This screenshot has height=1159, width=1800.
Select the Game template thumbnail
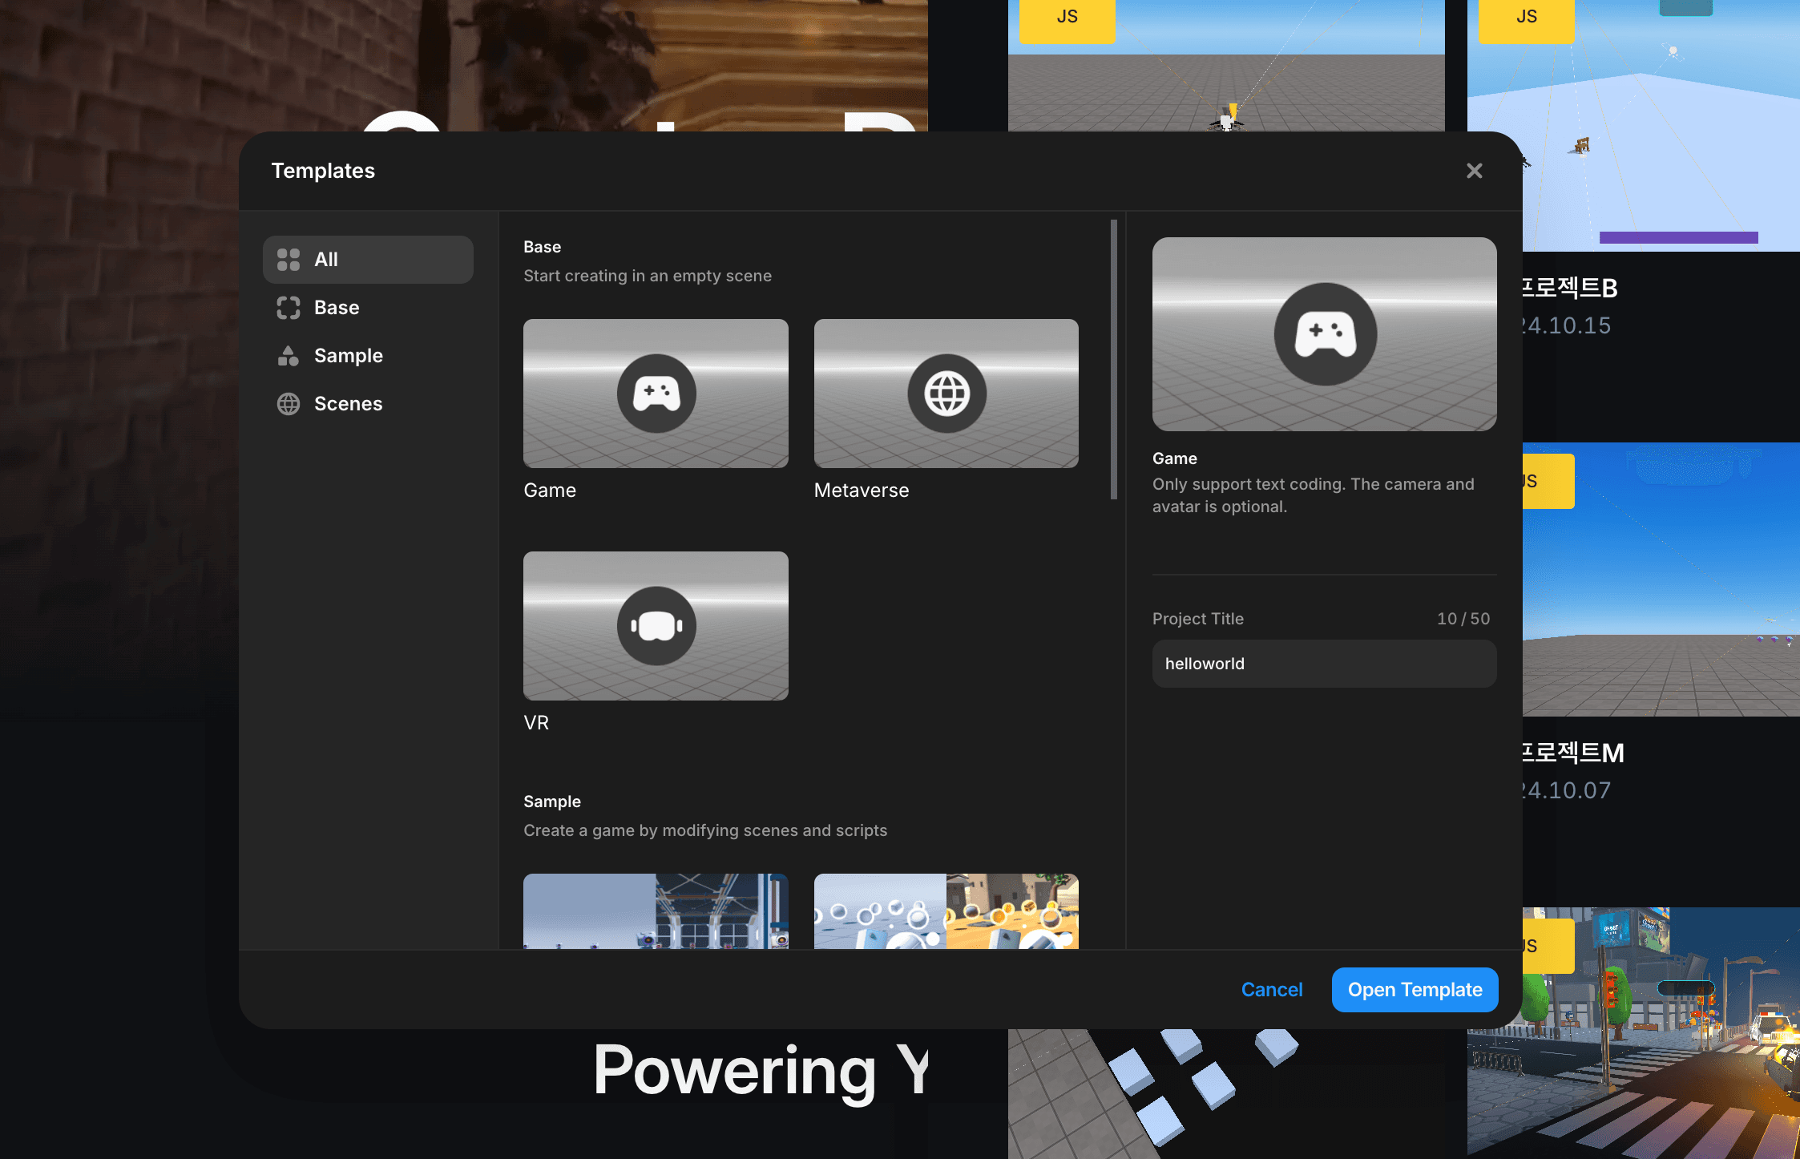click(x=656, y=394)
